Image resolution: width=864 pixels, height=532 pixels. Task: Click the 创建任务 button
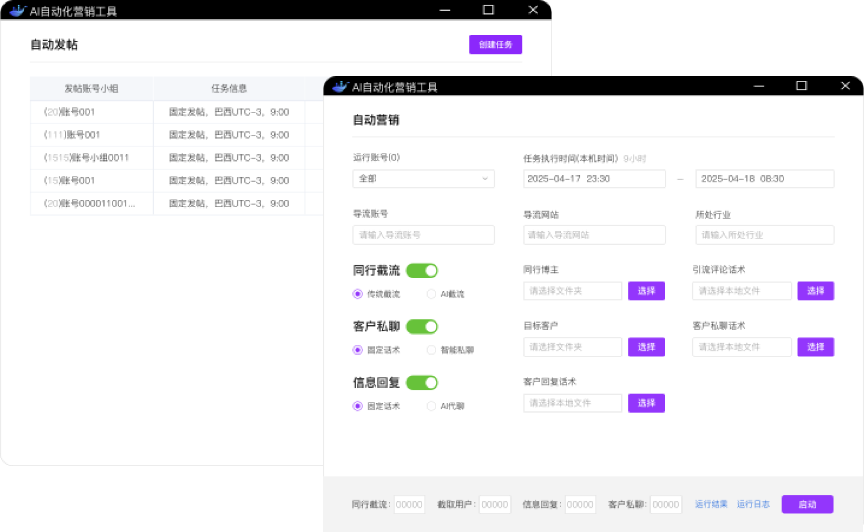pos(495,45)
